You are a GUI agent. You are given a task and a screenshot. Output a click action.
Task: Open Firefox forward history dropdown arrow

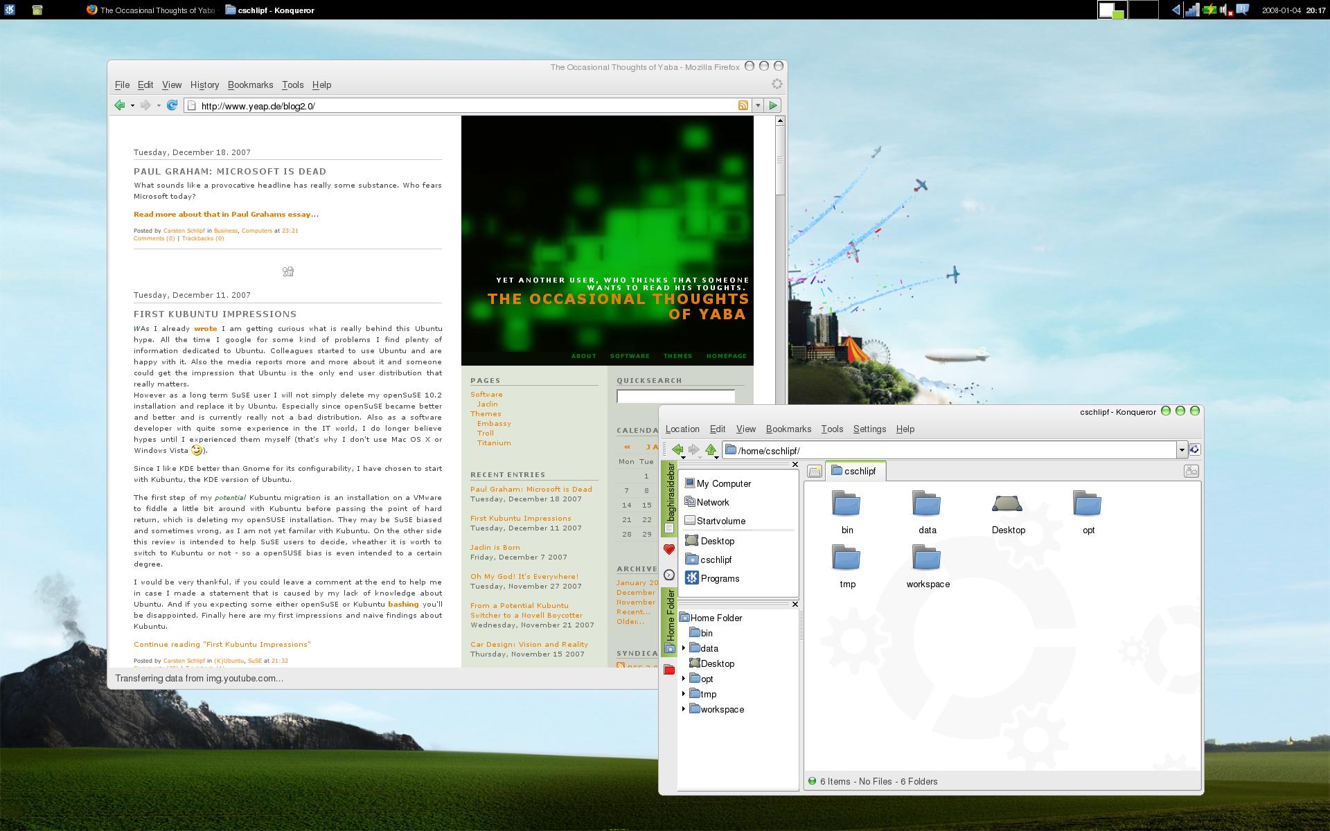pos(158,106)
